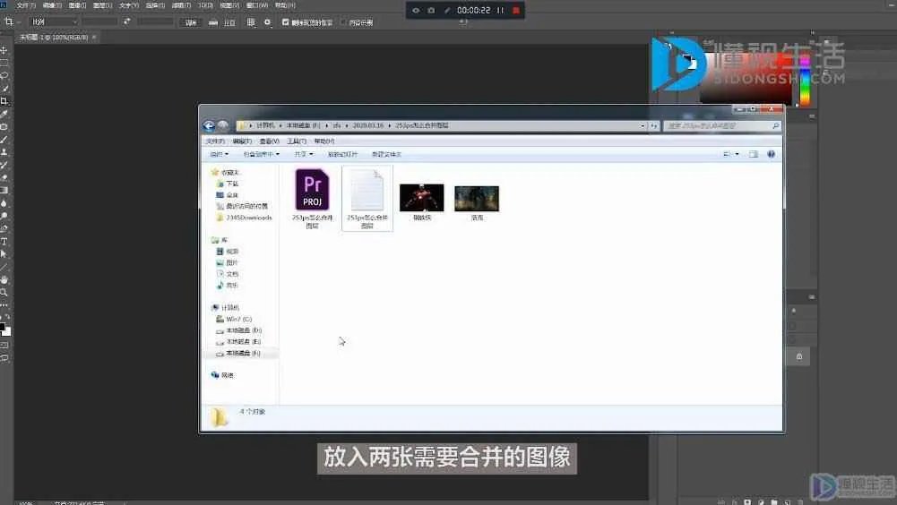Open the recorder pencil annotation tool
The width and height of the screenshot is (897, 505).
pos(447,10)
